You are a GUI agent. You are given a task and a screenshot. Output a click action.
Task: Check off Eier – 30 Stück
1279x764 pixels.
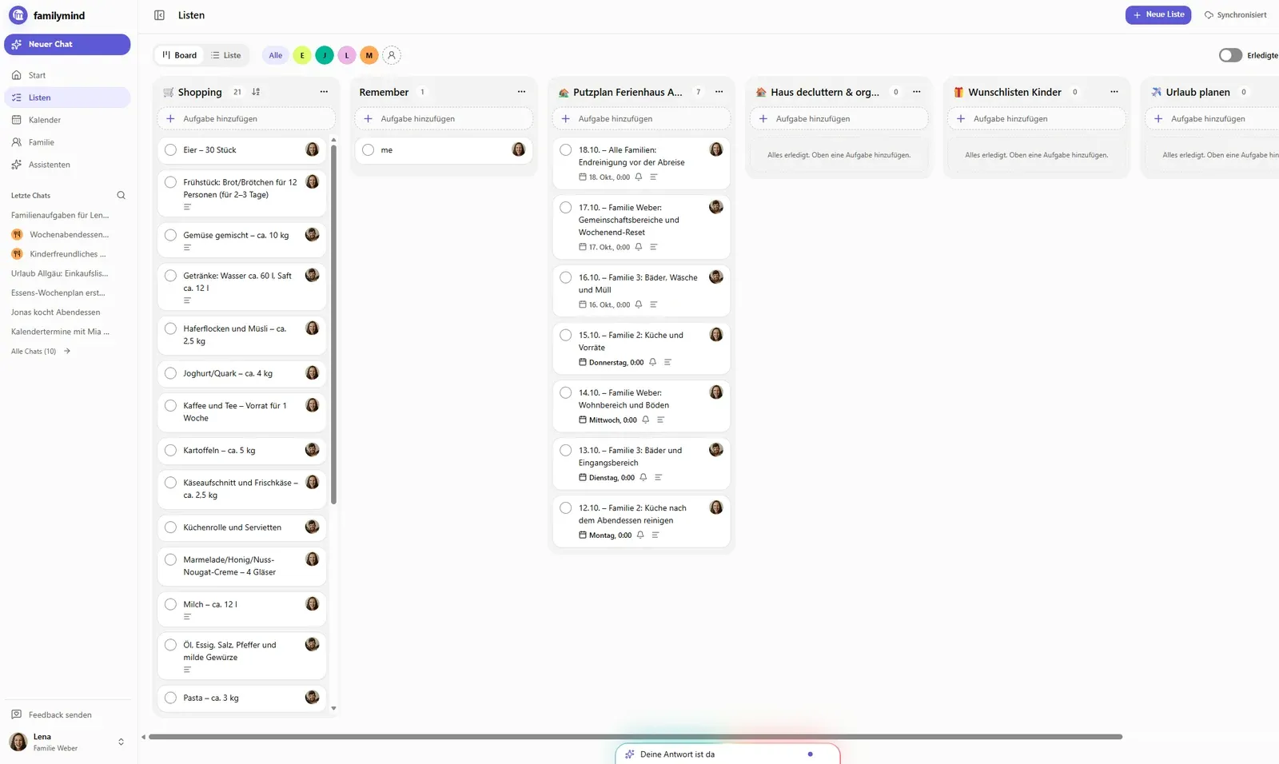point(170,149)
